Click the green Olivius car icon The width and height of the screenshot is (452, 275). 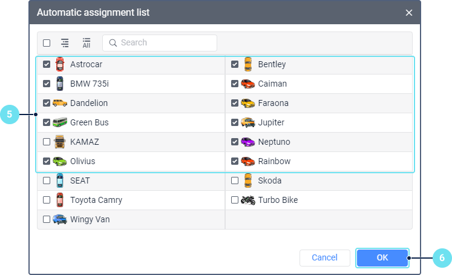[x=59, y=161]
